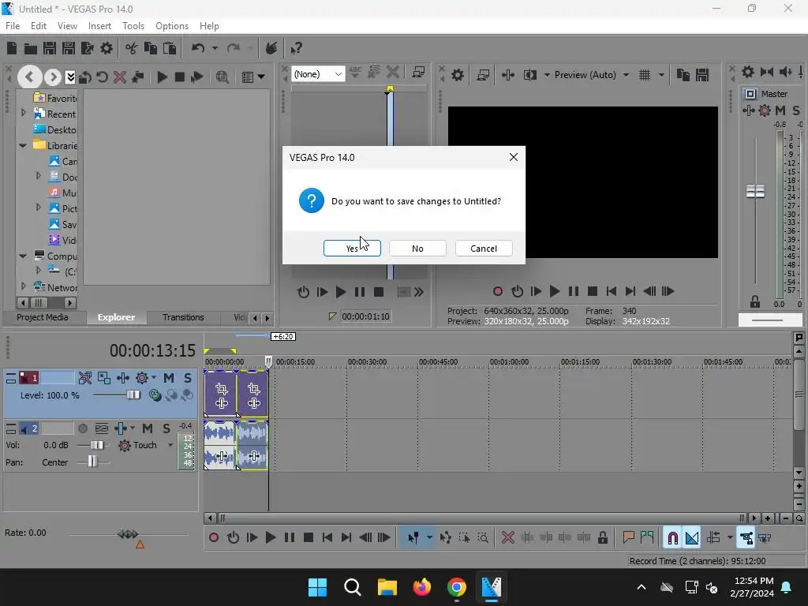
Task: Copy snapshot to clipboard icon in preview
Action: (x=683, y=75)
